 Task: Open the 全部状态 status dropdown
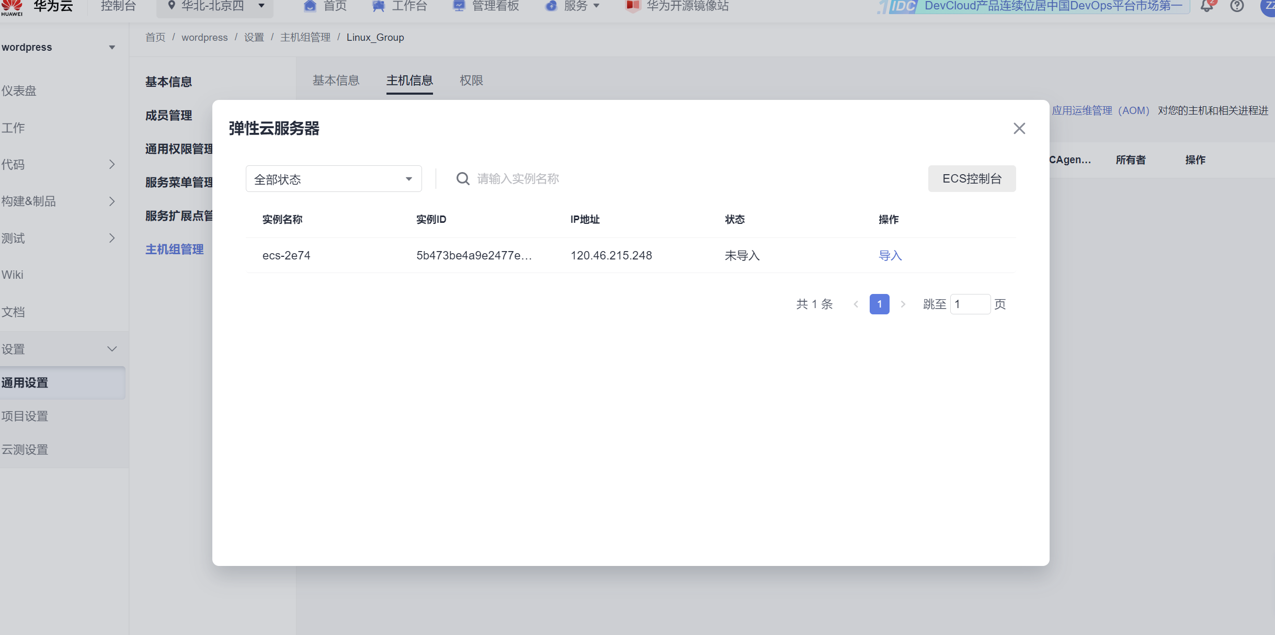(334, 179)
